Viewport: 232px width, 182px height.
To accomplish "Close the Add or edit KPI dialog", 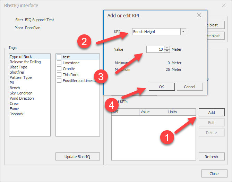I will [x=199, y=15].
